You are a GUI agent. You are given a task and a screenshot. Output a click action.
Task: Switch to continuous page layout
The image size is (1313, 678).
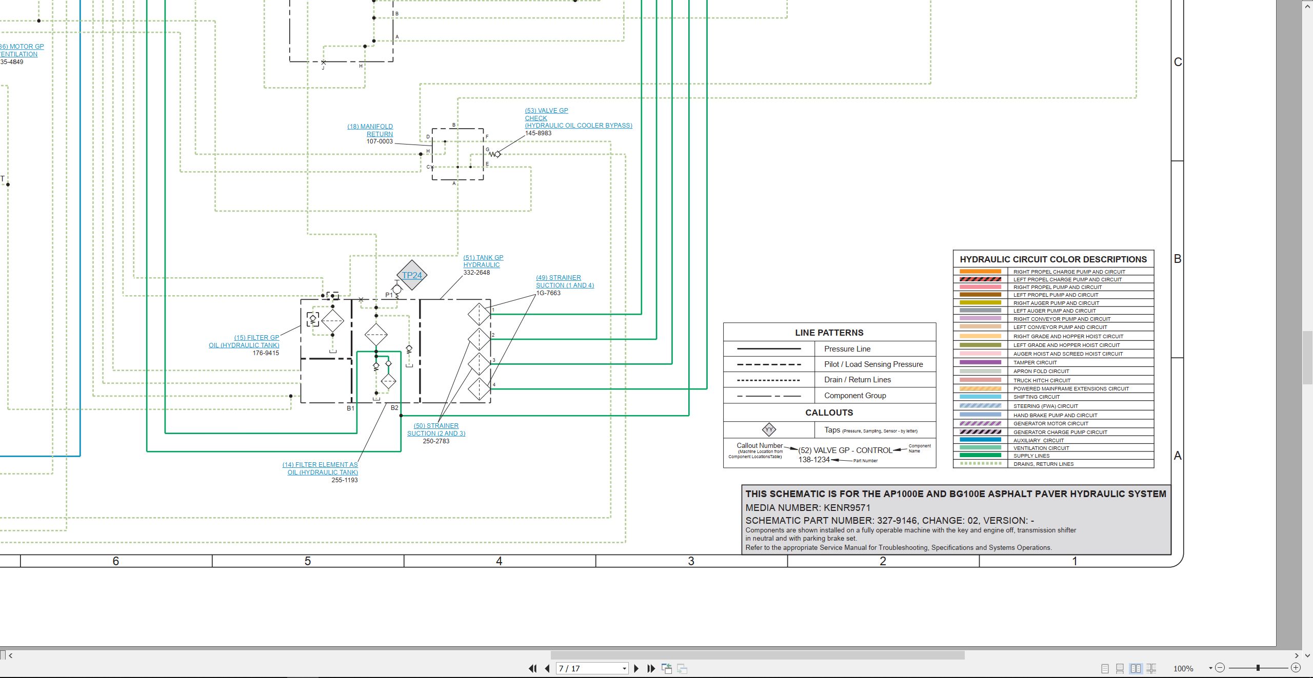click(x=1120, y=668)
